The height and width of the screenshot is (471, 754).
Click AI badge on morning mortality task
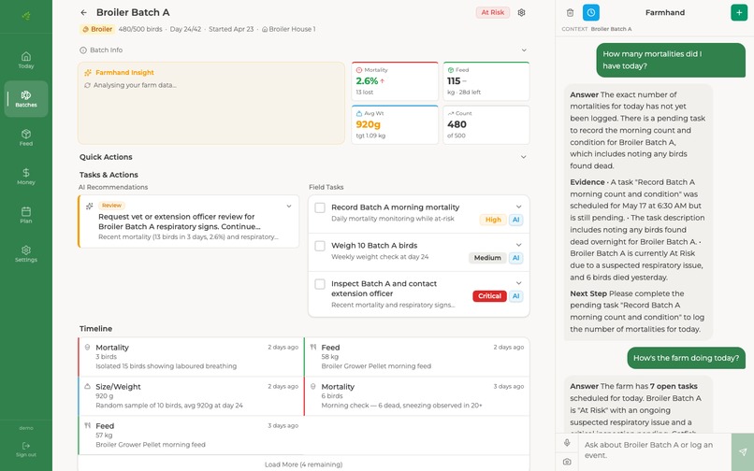[x=516, y=220]
